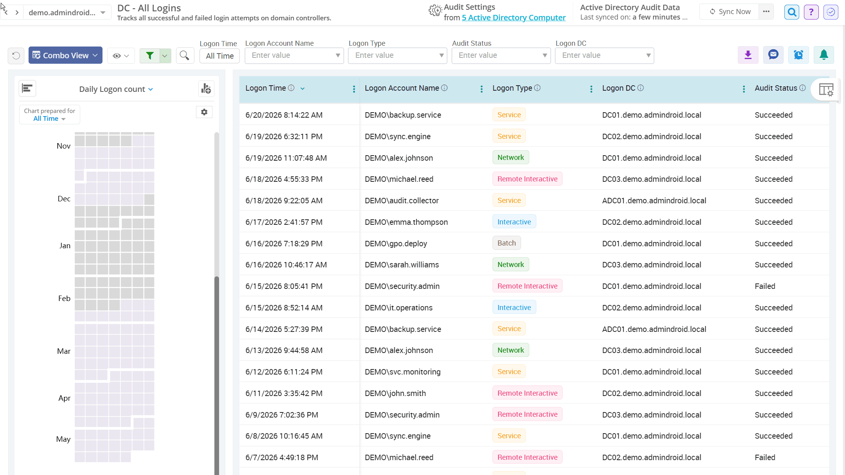845x475 pixels.
Task: Click the Sync Now button
Action: coord(730,12)
